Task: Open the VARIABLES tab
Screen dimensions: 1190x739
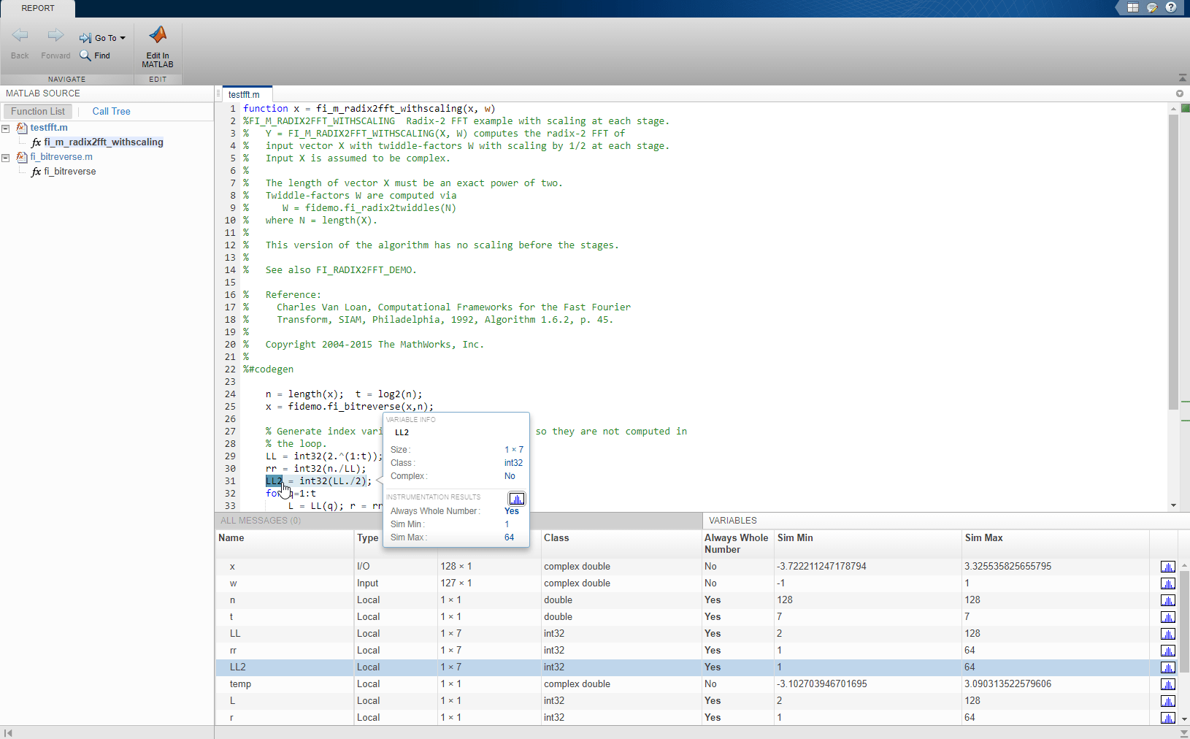Action: coord(732,521)
